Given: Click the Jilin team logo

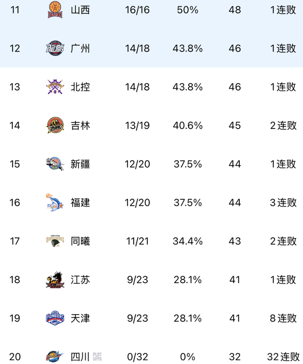Looking at the screenshot, I should [x=55, y=126].
